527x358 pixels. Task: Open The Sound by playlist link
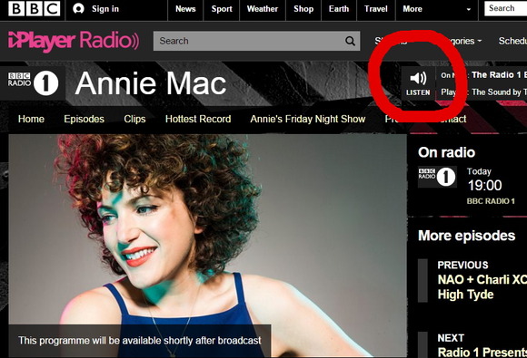click(x=499, y=92)
